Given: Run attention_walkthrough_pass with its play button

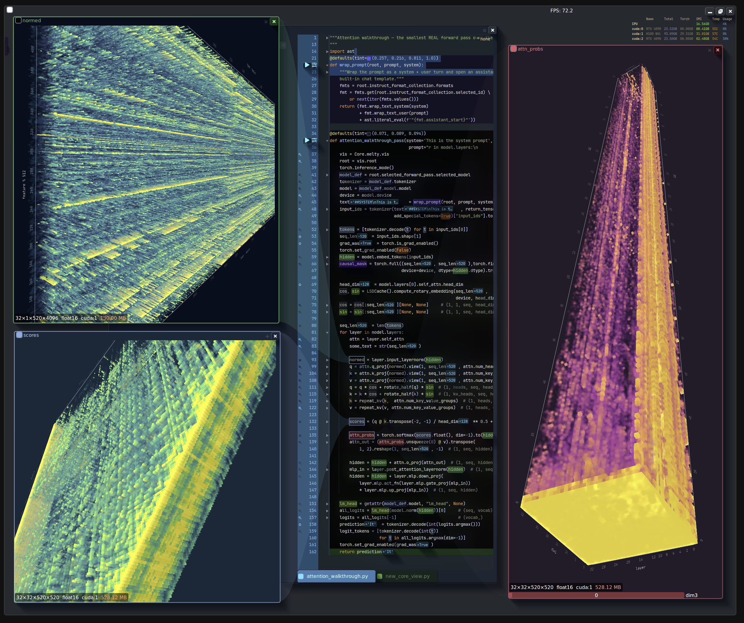Looking at the screenshot, I should click(x=307, y=140).
